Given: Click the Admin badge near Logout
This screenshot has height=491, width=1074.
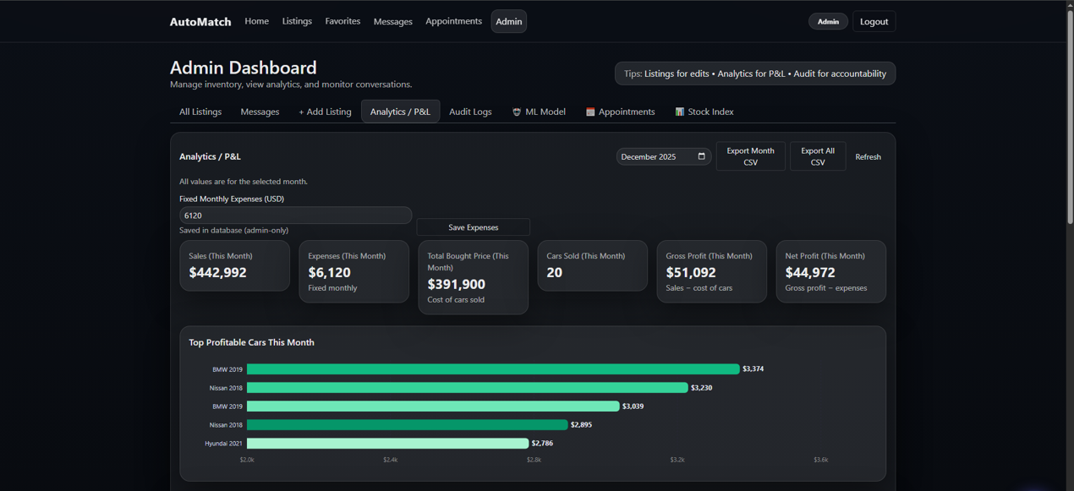Looking at the screenshot, I should point(828,21).
